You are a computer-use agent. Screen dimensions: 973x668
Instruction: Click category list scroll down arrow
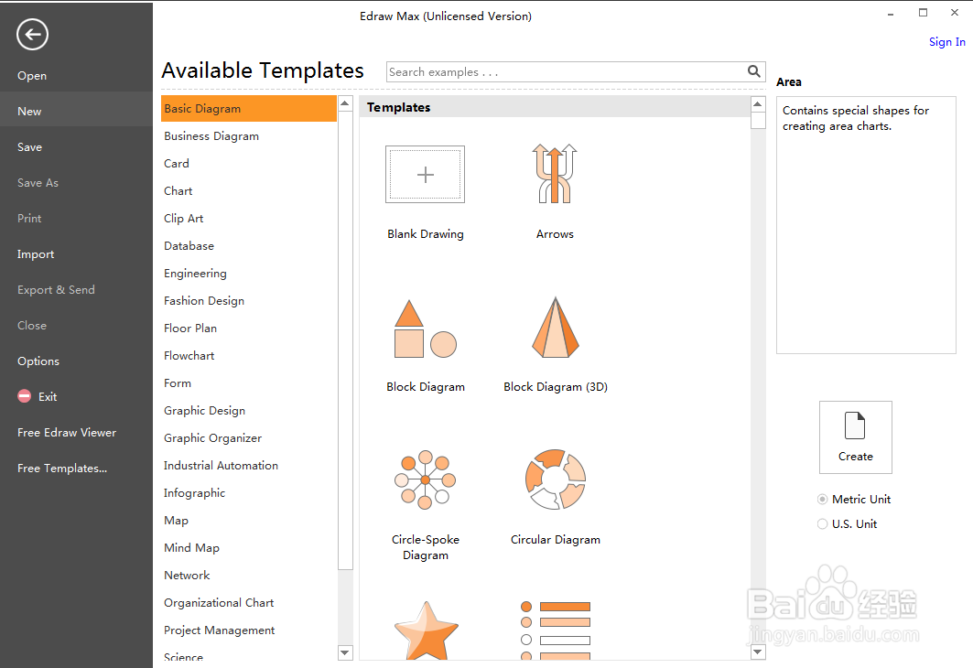click(345, 652)
